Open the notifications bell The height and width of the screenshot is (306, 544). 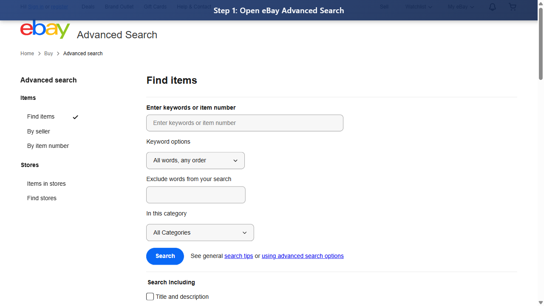coord(492,7)
